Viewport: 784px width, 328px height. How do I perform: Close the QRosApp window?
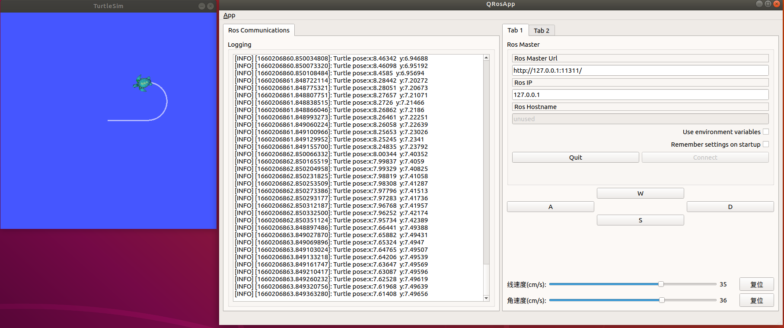click(x=776, y=4)
